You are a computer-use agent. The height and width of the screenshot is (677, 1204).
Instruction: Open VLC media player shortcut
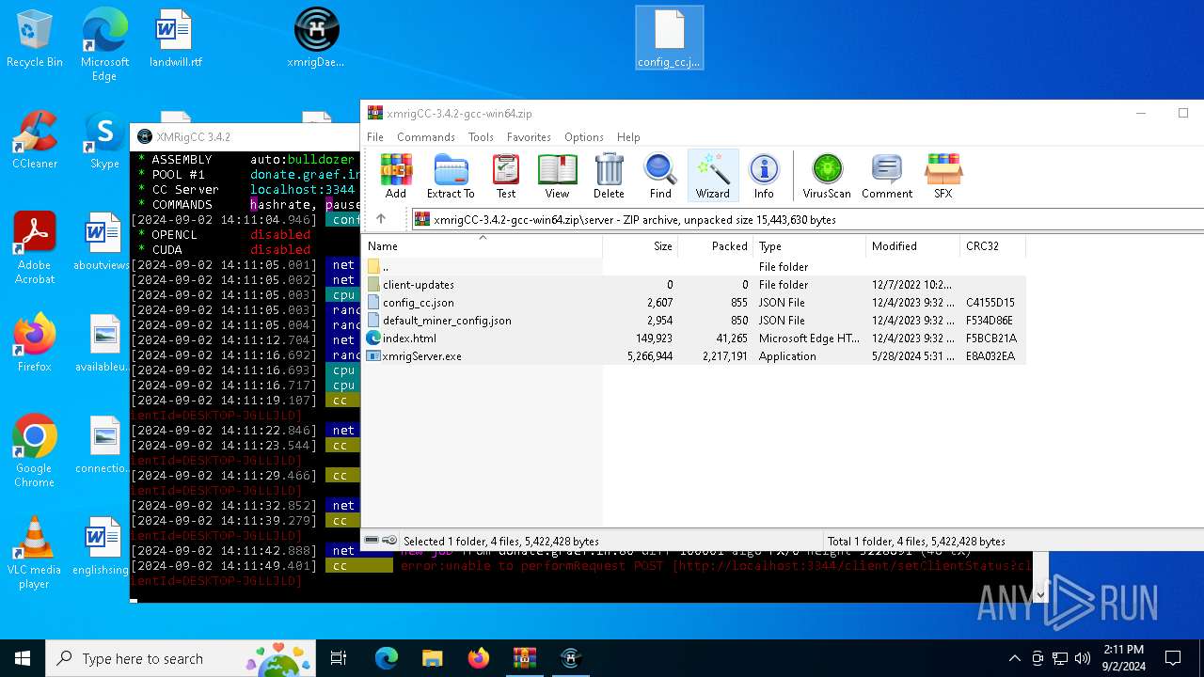35,552
